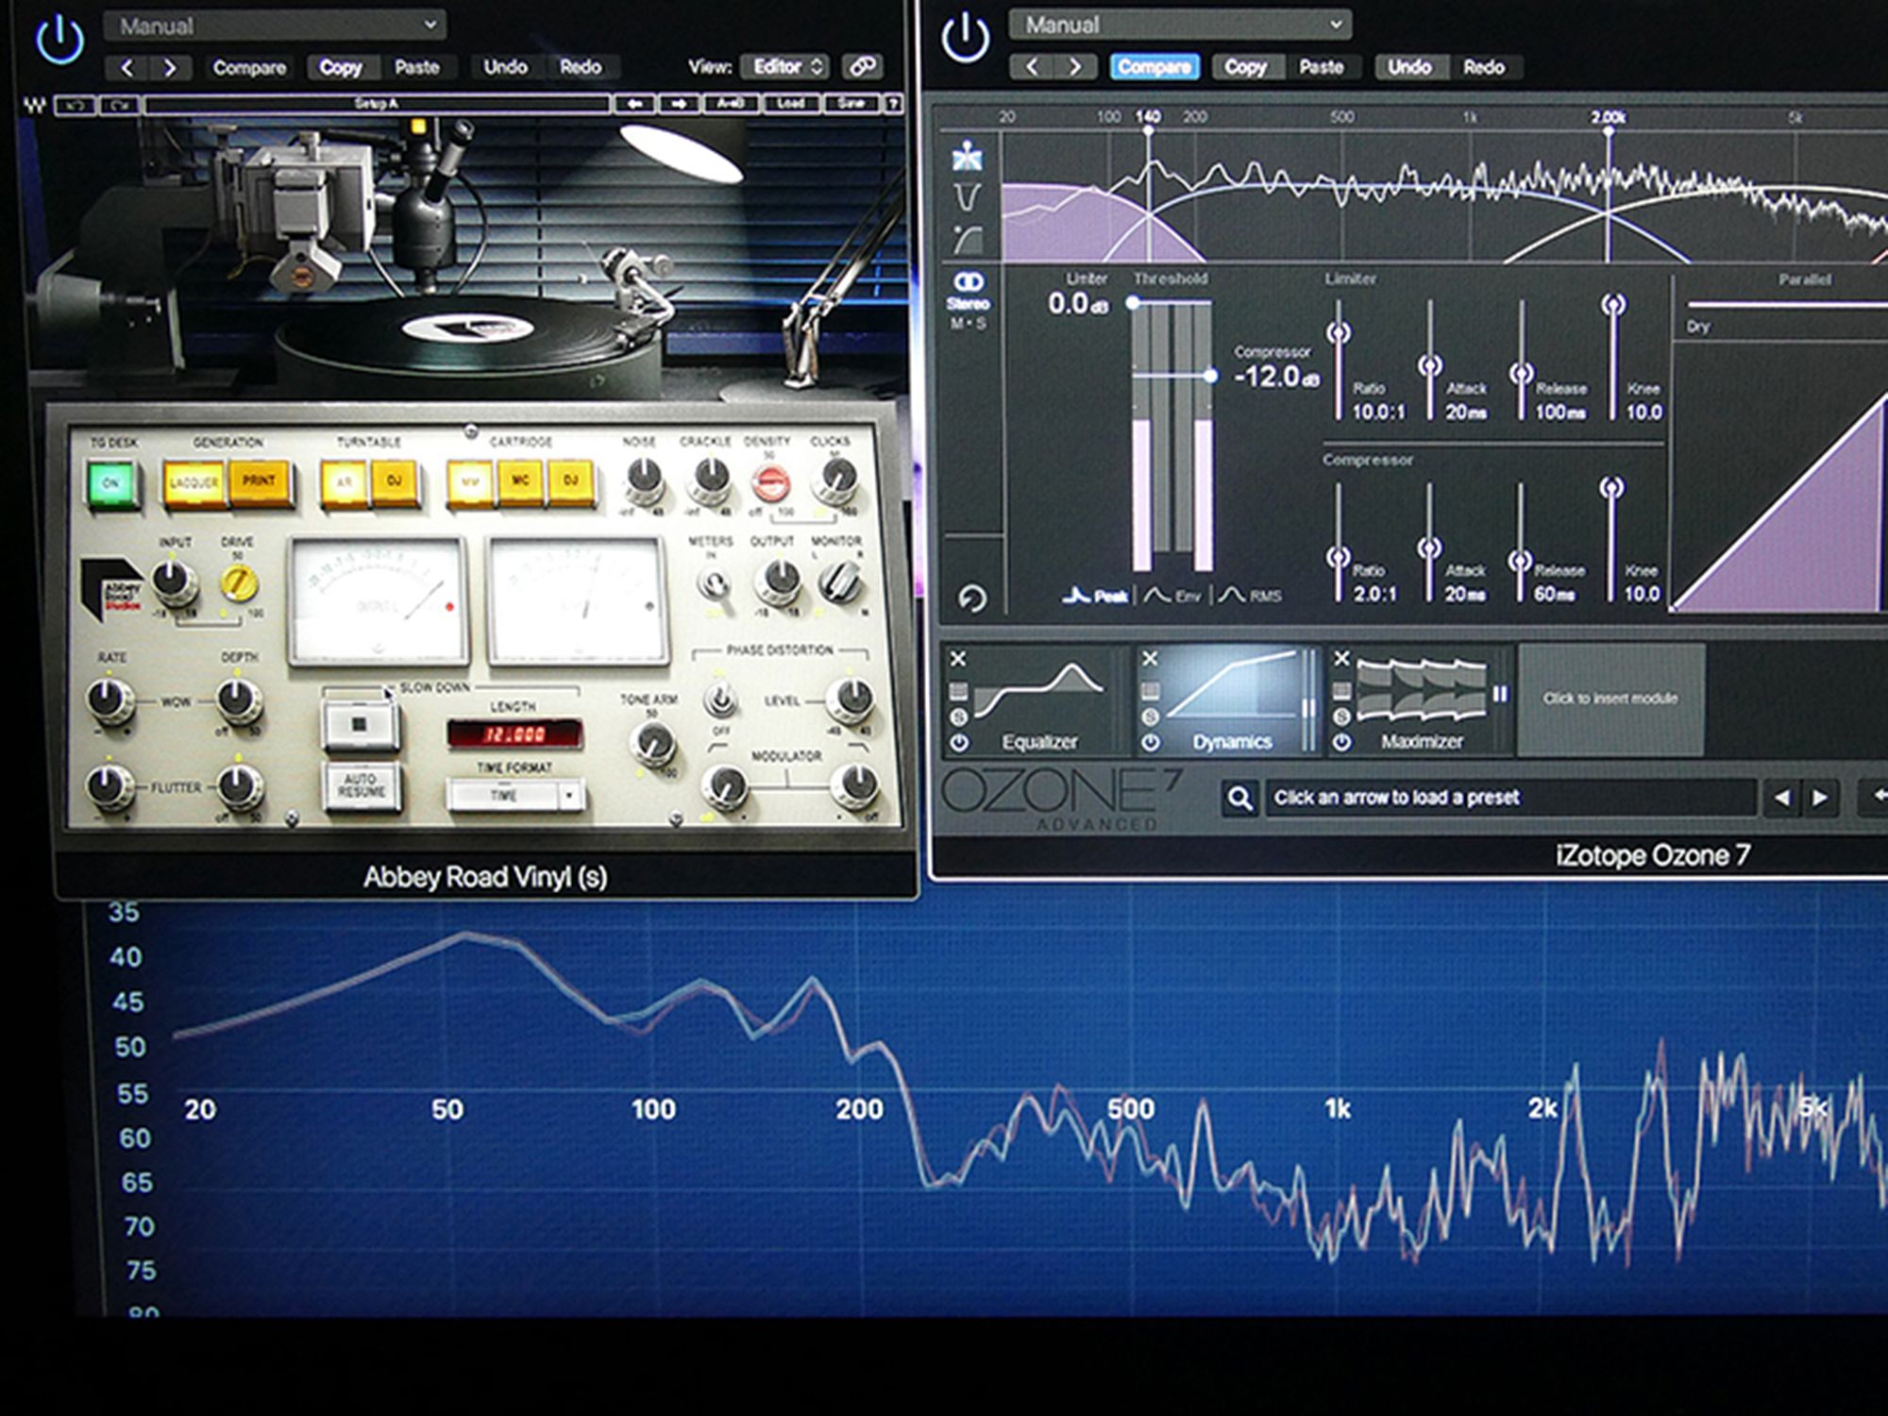Remove the Dynamics module with its X
Image resolution: width=1888 pixels, height=1416 pixels.
[x=1150, y=659]
